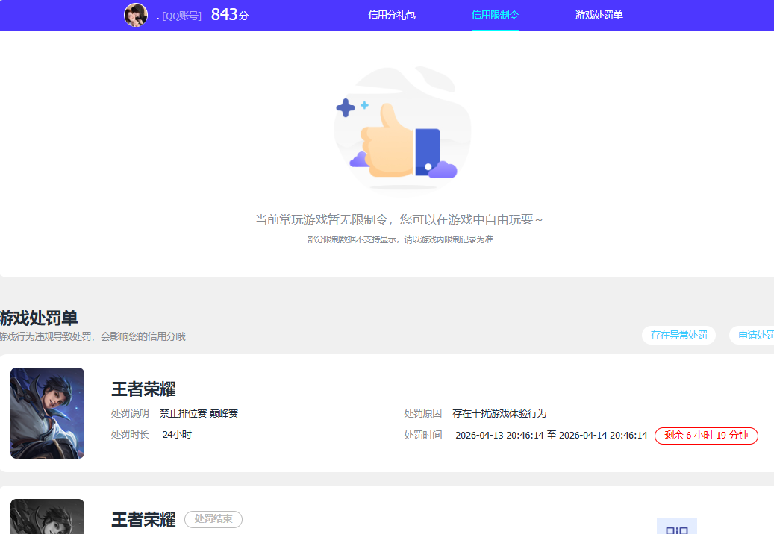Click the 部分限制数据不支持显示 notice text

402,241
